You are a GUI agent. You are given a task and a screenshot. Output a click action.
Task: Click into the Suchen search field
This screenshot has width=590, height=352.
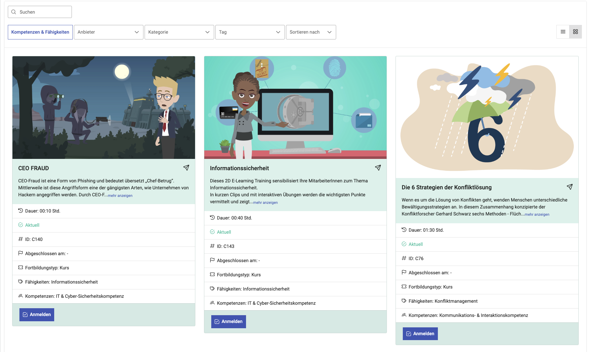pos(43,12)
